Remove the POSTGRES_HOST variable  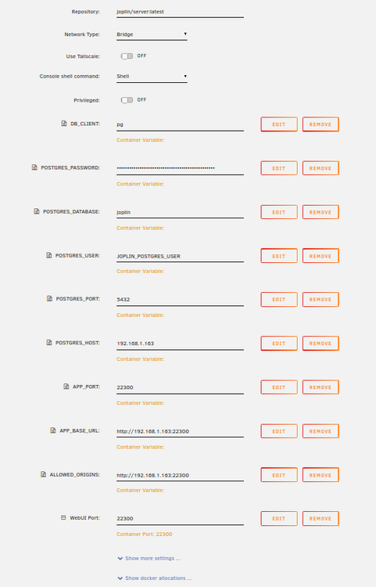[320, 344]
